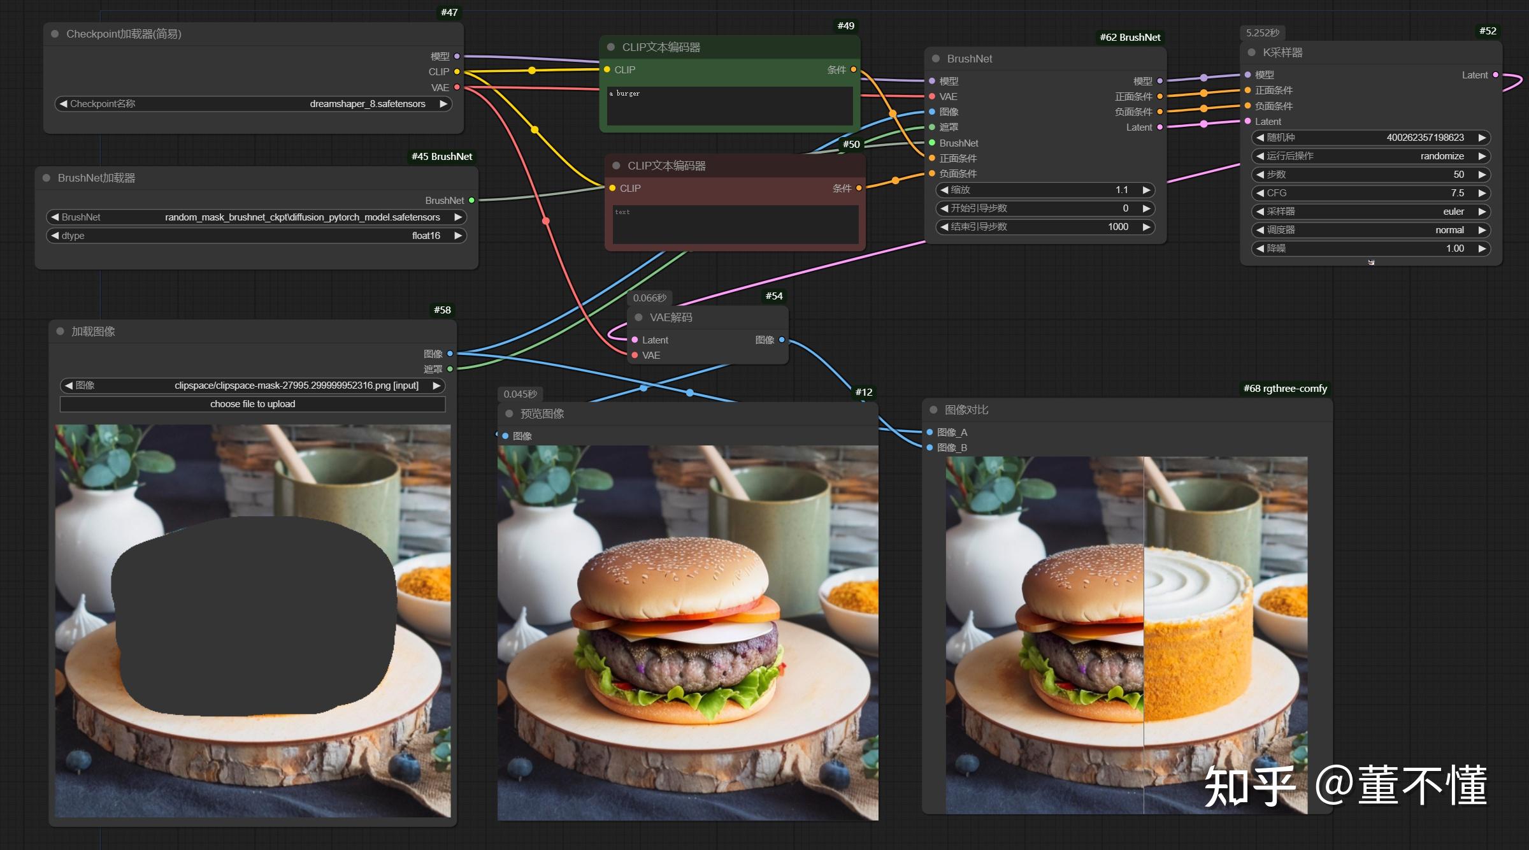Click the right arrow of the dtype float16 selector
The image size is (1529, 850).
(x=457, y=236)
